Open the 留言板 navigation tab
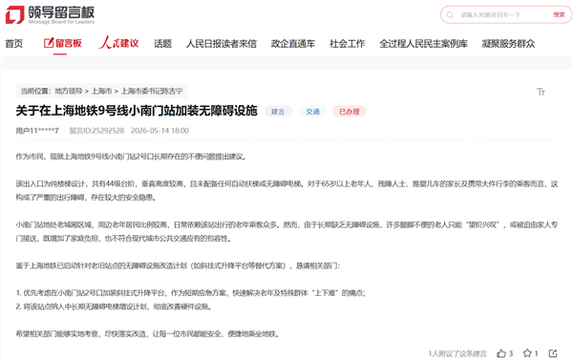The width and height of the screenshot is (573, 361). click(62, 44)
